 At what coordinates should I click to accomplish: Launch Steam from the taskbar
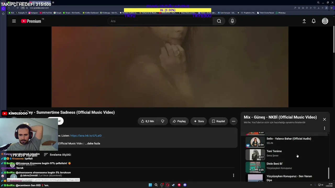point(173,185)
